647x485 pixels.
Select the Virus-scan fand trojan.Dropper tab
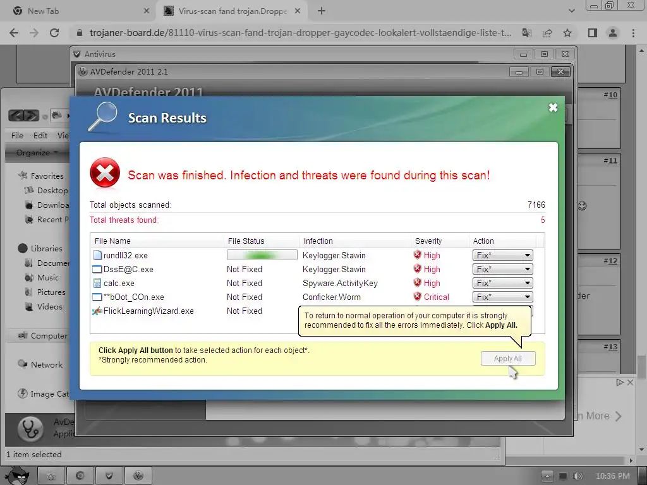[233, 11]
